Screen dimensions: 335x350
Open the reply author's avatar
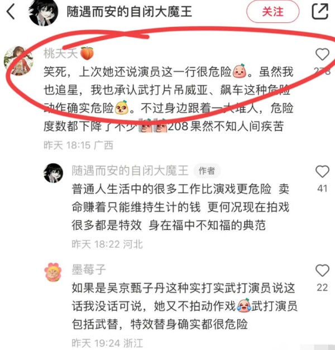click(54, 173)
